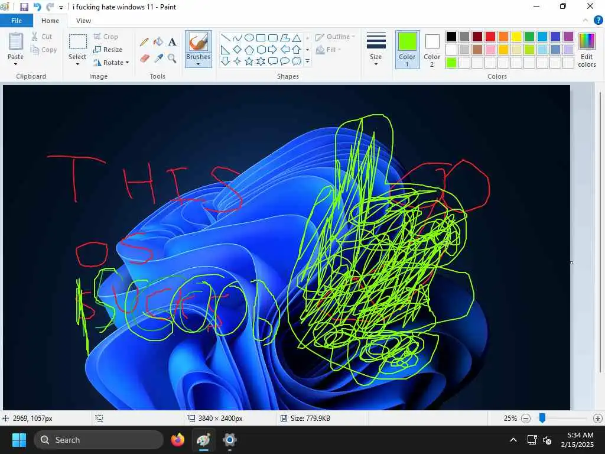
Task: Choose the Oval callout shape
Action: [x=284, y=61]
